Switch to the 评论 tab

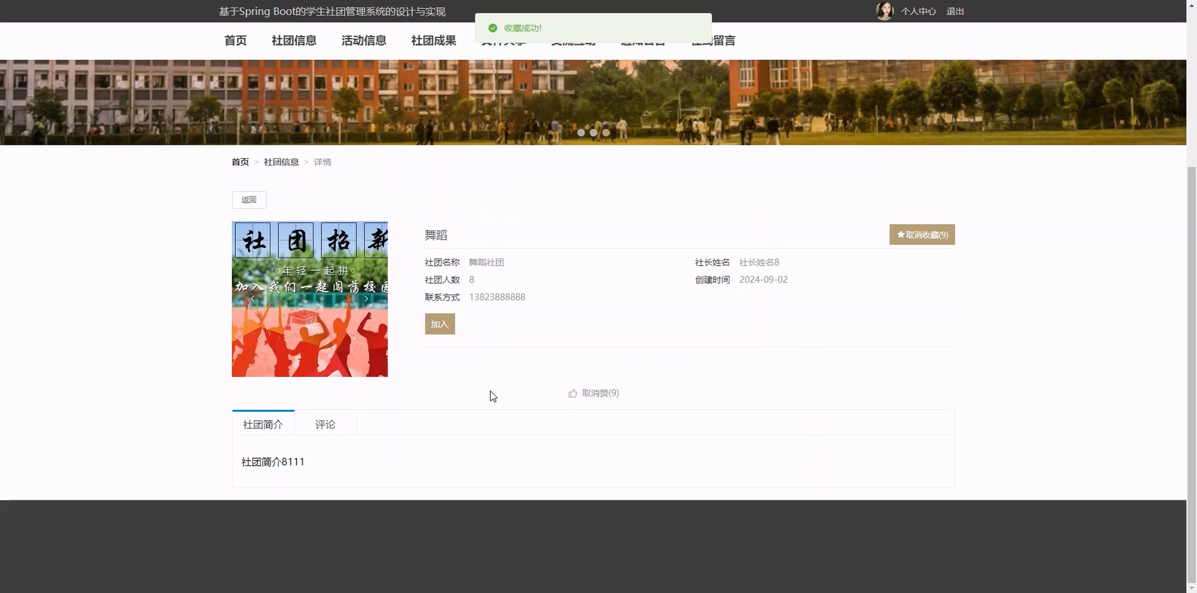(325, 425)
